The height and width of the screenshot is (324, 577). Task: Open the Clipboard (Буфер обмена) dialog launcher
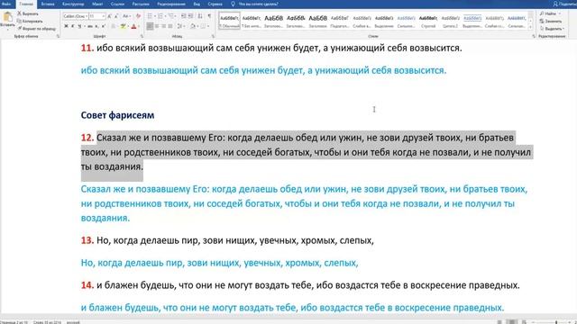click(58, 36)
